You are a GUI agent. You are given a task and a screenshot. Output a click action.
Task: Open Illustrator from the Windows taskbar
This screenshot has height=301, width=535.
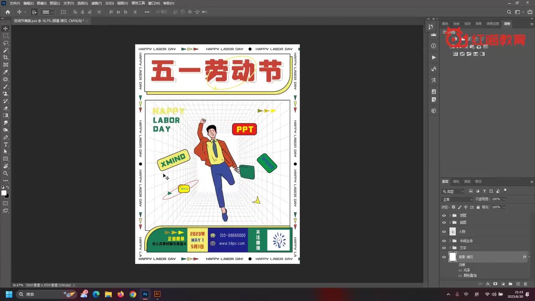(157, 294)
